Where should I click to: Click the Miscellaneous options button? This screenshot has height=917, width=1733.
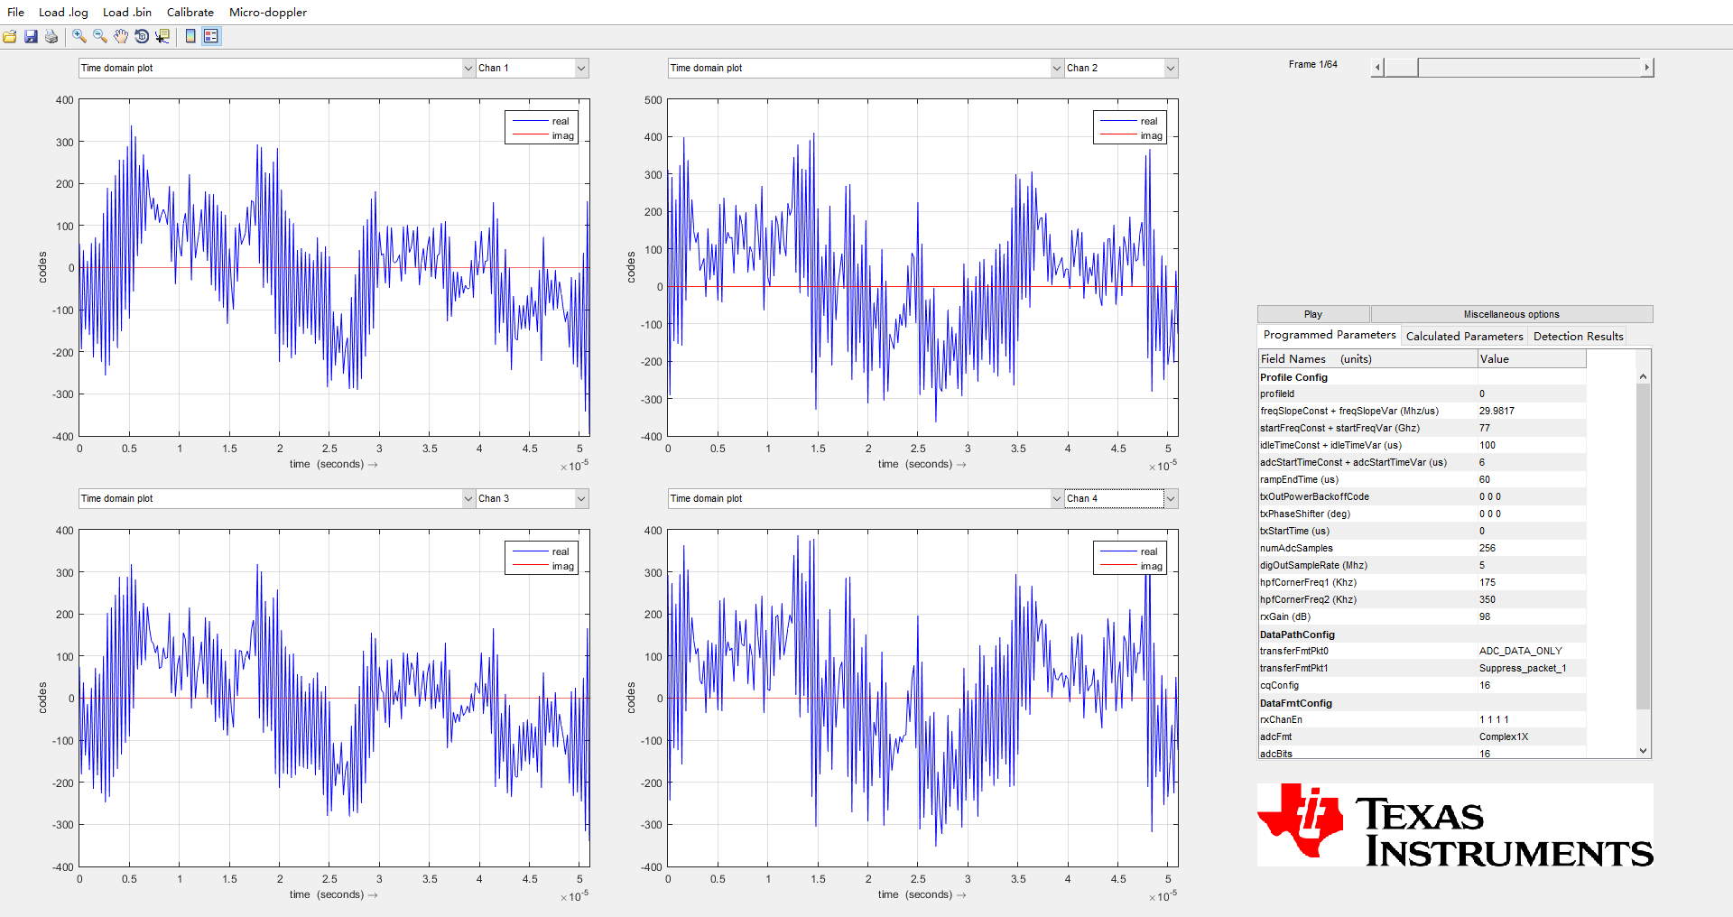coord(1512,314)
